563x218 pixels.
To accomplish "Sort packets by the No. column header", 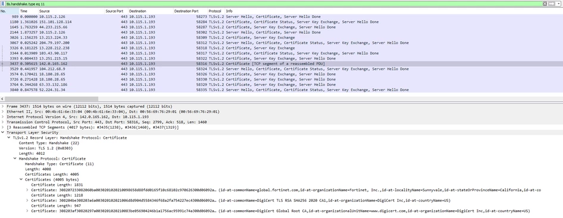I will coord(10,11).
